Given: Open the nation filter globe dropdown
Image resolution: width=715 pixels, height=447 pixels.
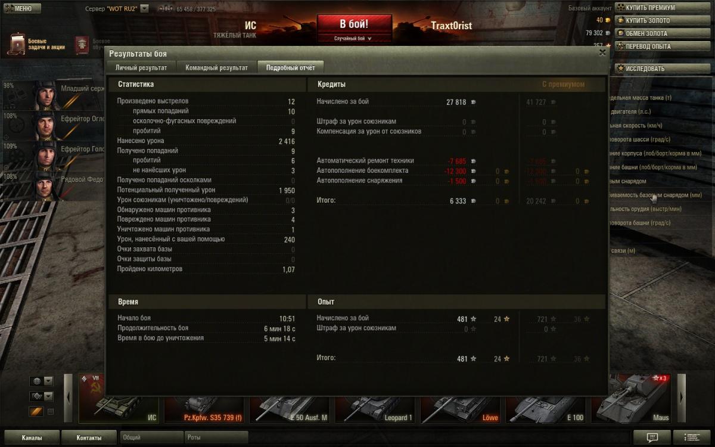Looking at the screenshot, I should [x=41, y=381].
